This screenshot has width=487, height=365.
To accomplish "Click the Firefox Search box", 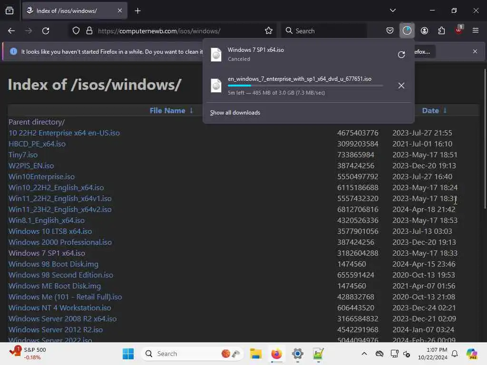I will (x=324, y=31).
